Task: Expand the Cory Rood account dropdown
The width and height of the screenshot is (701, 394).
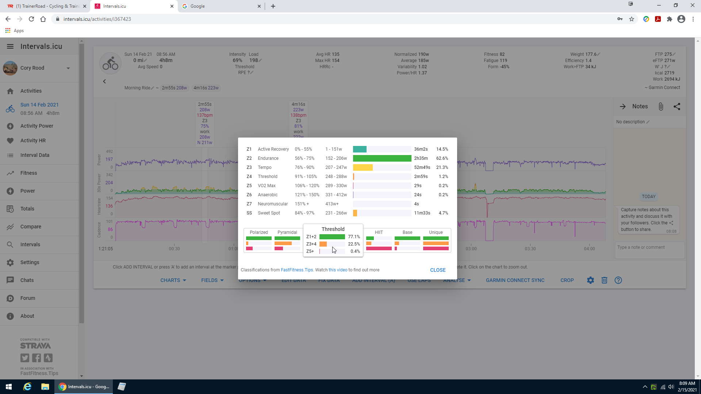Action: 68,68
